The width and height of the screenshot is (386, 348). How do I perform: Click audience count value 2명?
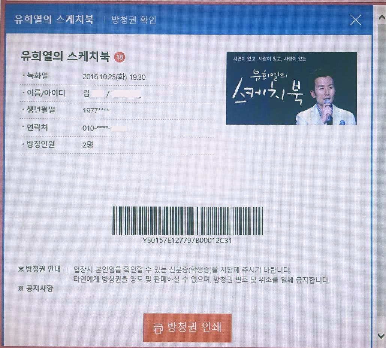88,145
